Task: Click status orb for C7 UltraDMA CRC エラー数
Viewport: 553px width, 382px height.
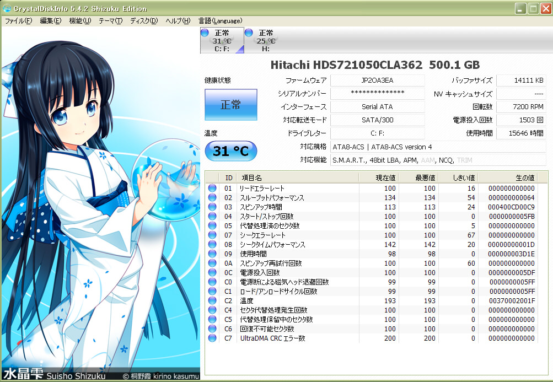Action: 212,338
